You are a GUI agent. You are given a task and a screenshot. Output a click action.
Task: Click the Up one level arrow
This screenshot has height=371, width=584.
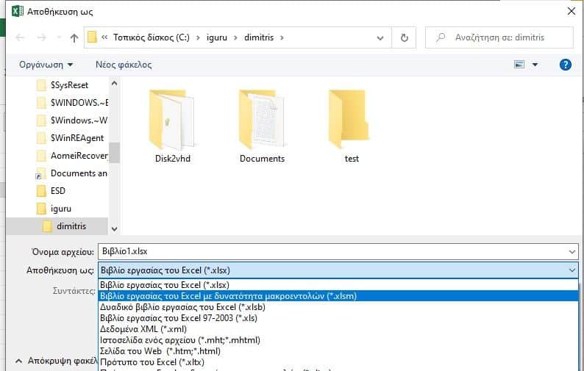[x=74, y=37]
